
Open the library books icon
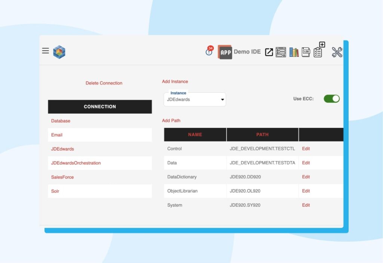294,52
